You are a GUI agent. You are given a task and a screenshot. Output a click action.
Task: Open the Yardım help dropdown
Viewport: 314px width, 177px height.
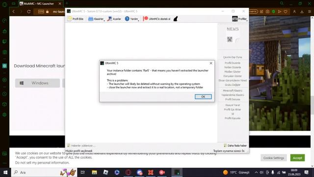132,19
